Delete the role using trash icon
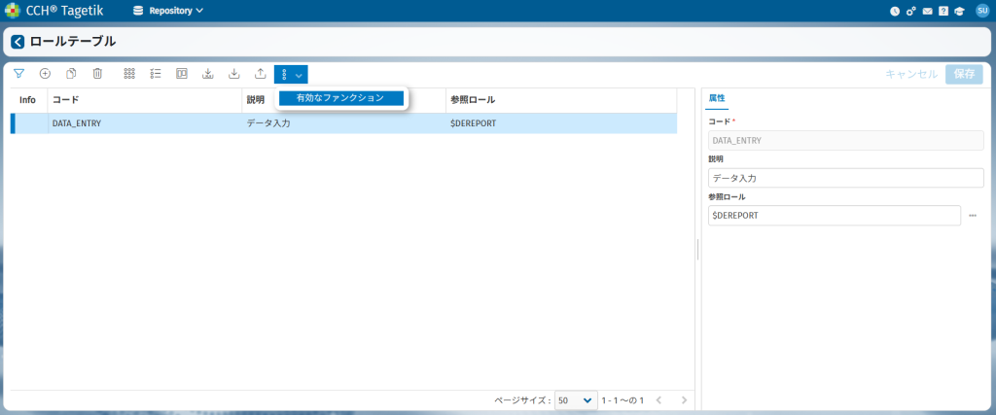This screenshot has height=415, width=996. [x=97, y=74]
